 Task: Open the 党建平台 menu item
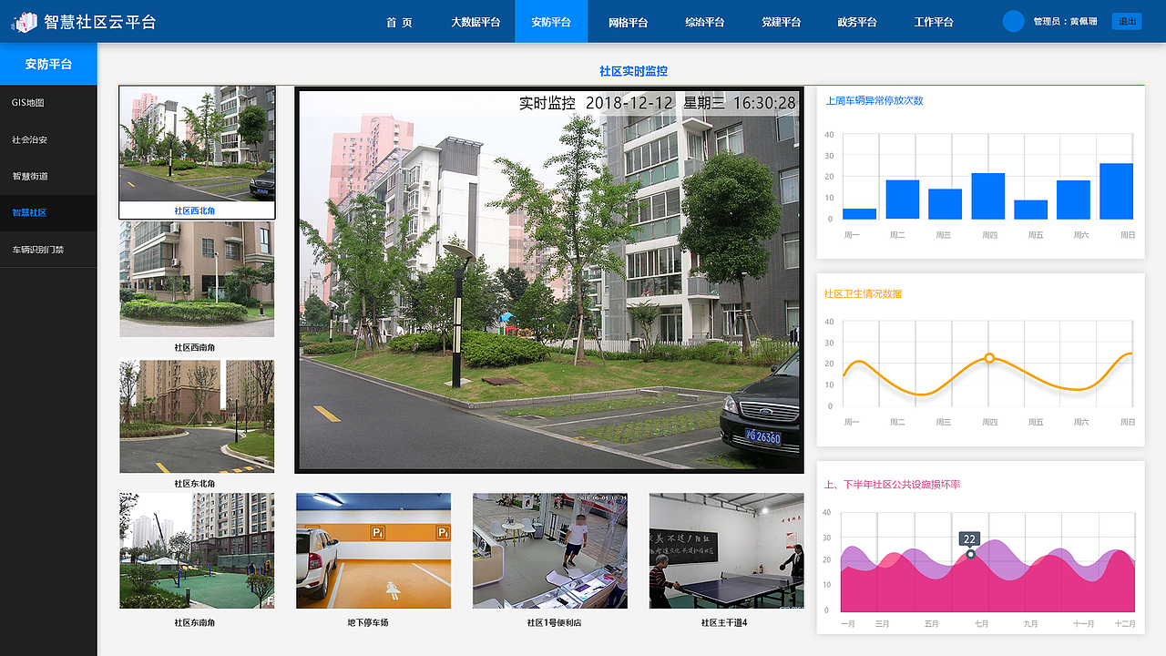point(782,22)
